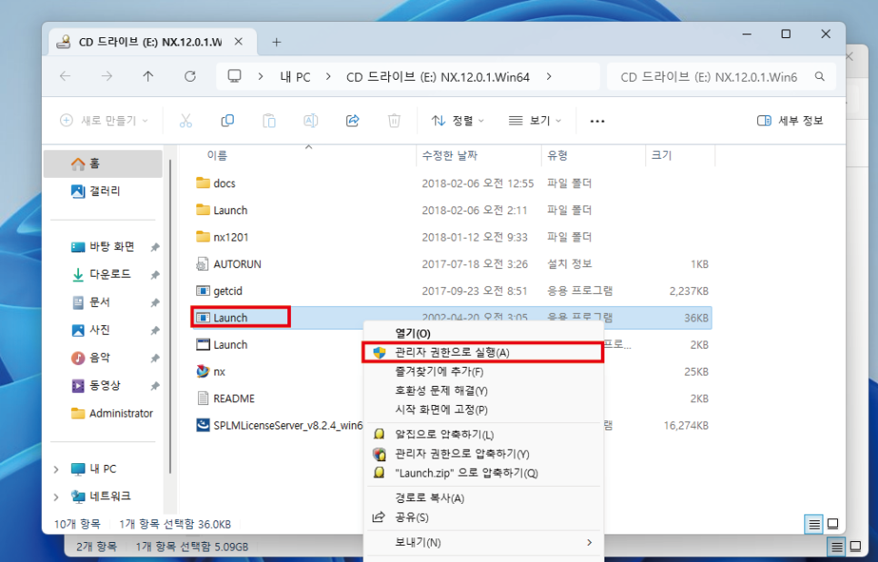Sort by 크기 column header
The width and height of the screenshot is (878, 562).
coord(662,155)
